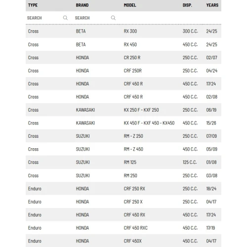Viewport: 247px width, 247px height.
Task: Click the BRAND search magnifier icon
Action: (113, 18)
